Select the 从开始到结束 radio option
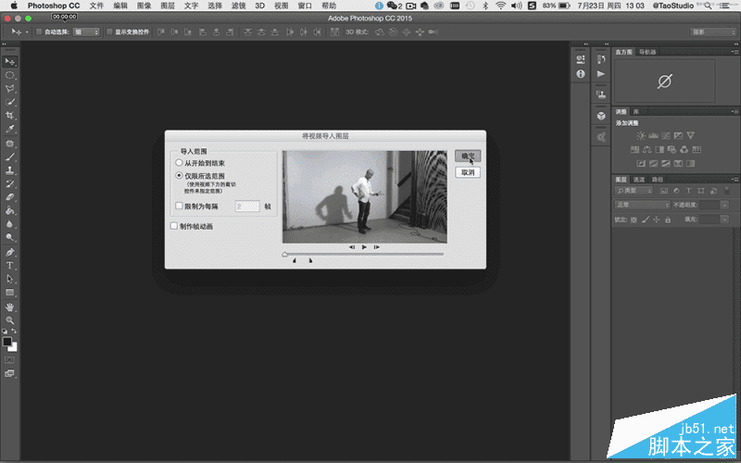This screenshot has height=463, width=741. [x=180, y=163]
